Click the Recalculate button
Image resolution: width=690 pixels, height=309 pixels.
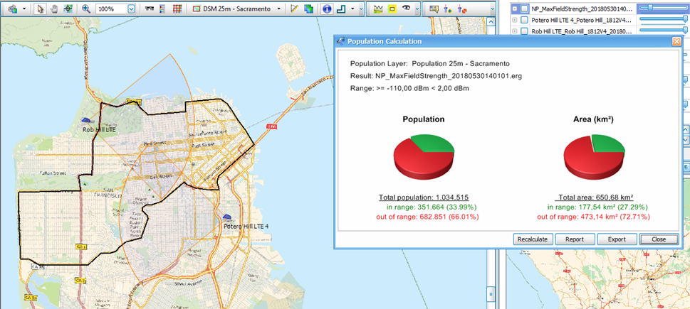[532, 239]
